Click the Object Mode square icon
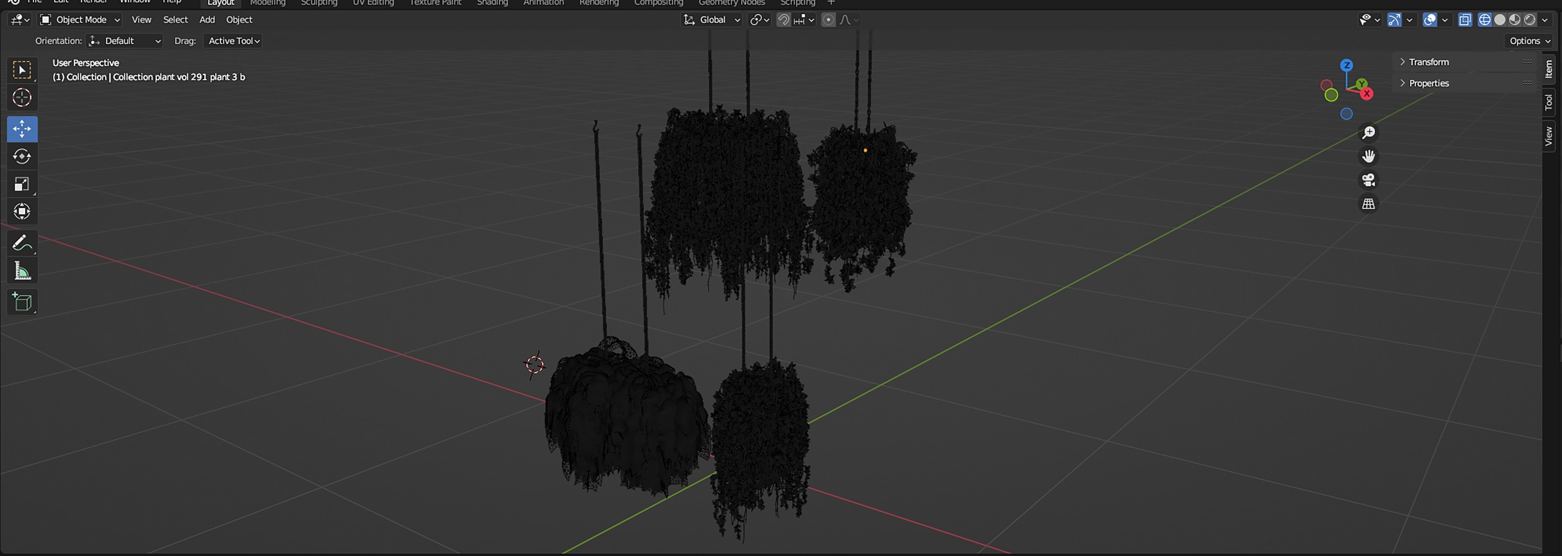The image size is (1562, 556). 45,20
